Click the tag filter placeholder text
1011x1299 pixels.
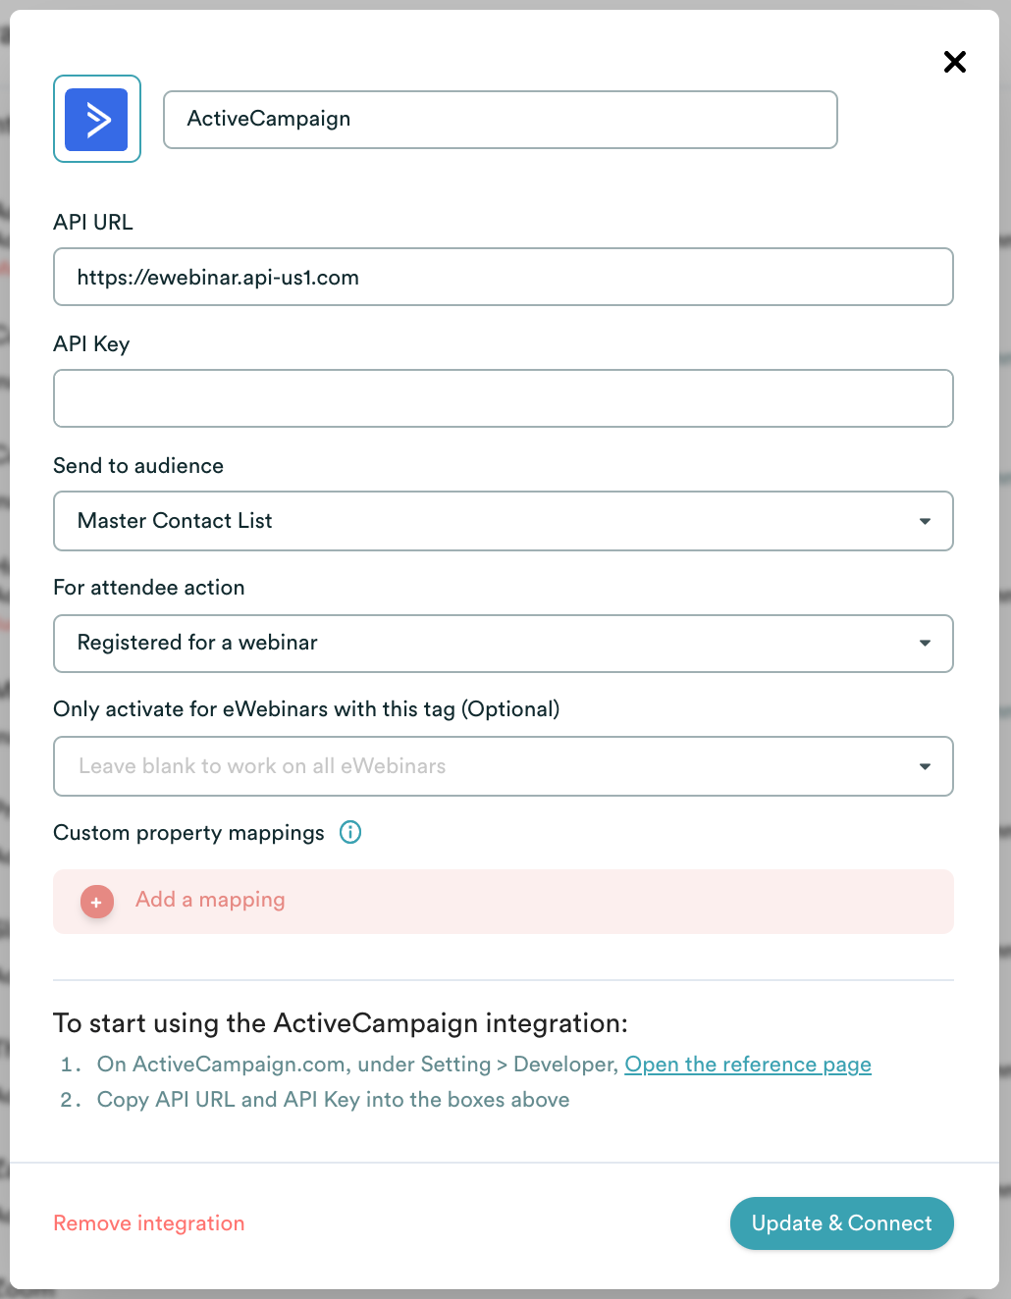click(x=260, y=766)
